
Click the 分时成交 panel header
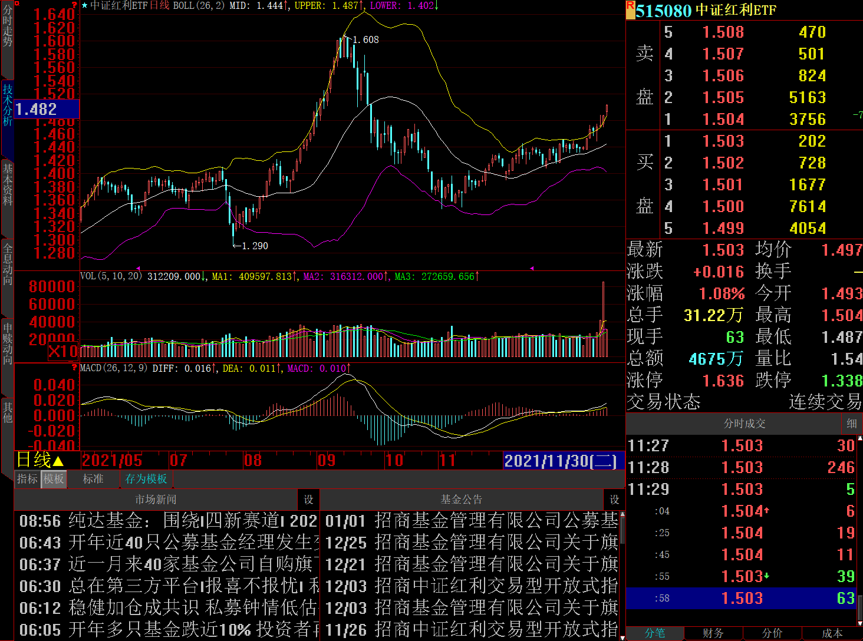(x=745, y=424)
